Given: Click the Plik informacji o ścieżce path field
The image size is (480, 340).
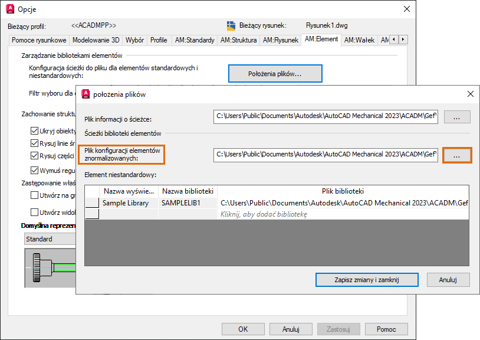Looking at the screenshot, I should pos(326,117).
